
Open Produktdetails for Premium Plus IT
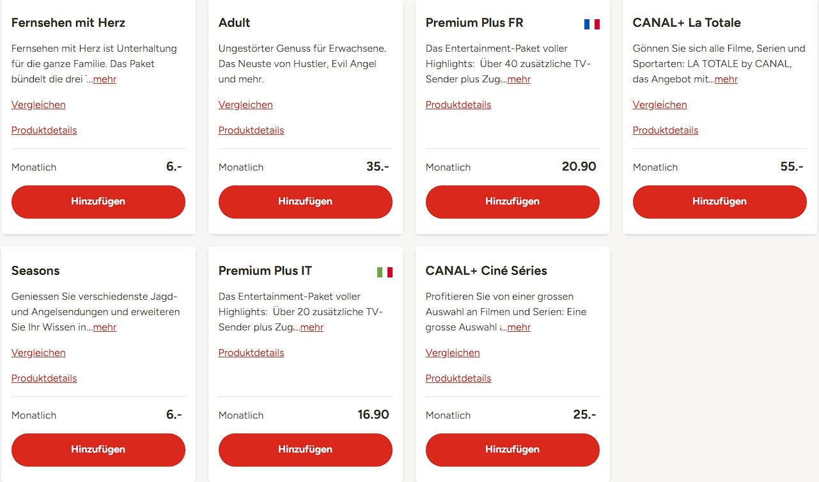[251, 353]
